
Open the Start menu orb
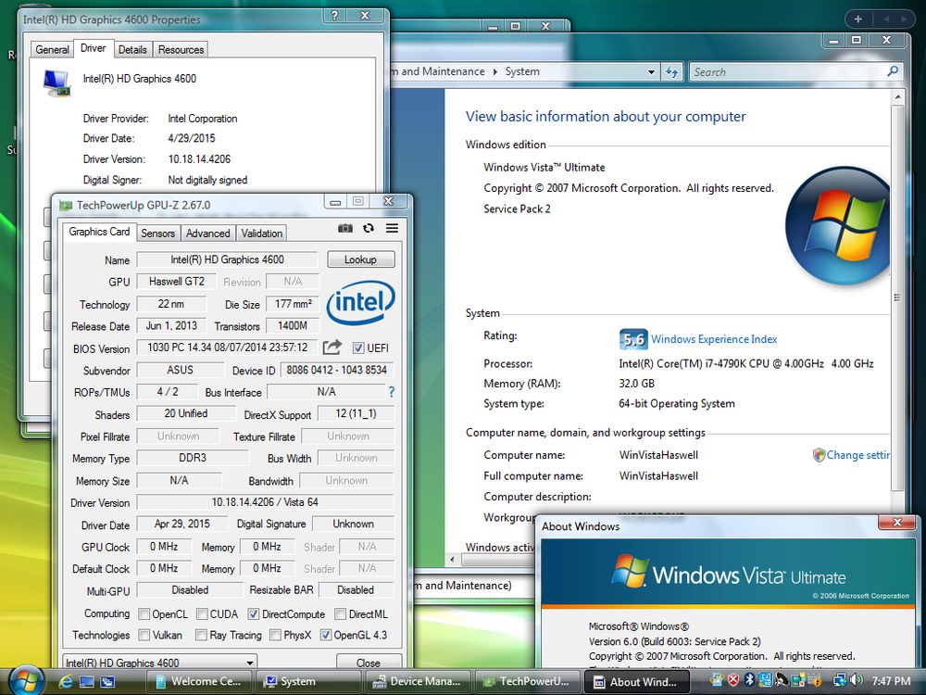click(x=26, y=680)
